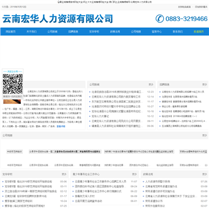Click the 临沧监狱就业指导 album caption
This screenshot has height=209, width=209.
click(x=165, y=165)
